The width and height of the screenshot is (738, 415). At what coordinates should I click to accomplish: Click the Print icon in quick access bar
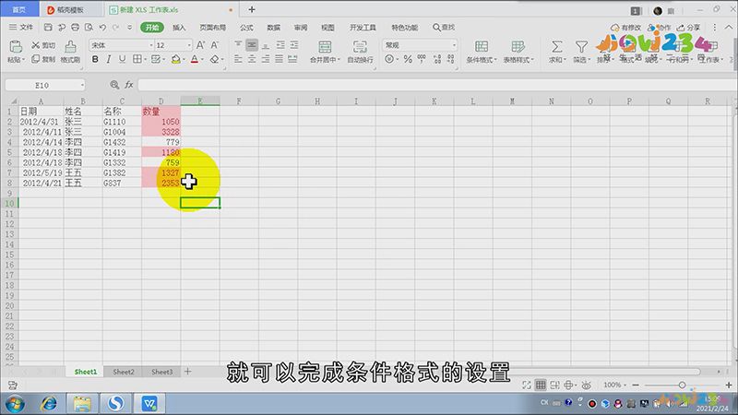[x=76, y=28]
